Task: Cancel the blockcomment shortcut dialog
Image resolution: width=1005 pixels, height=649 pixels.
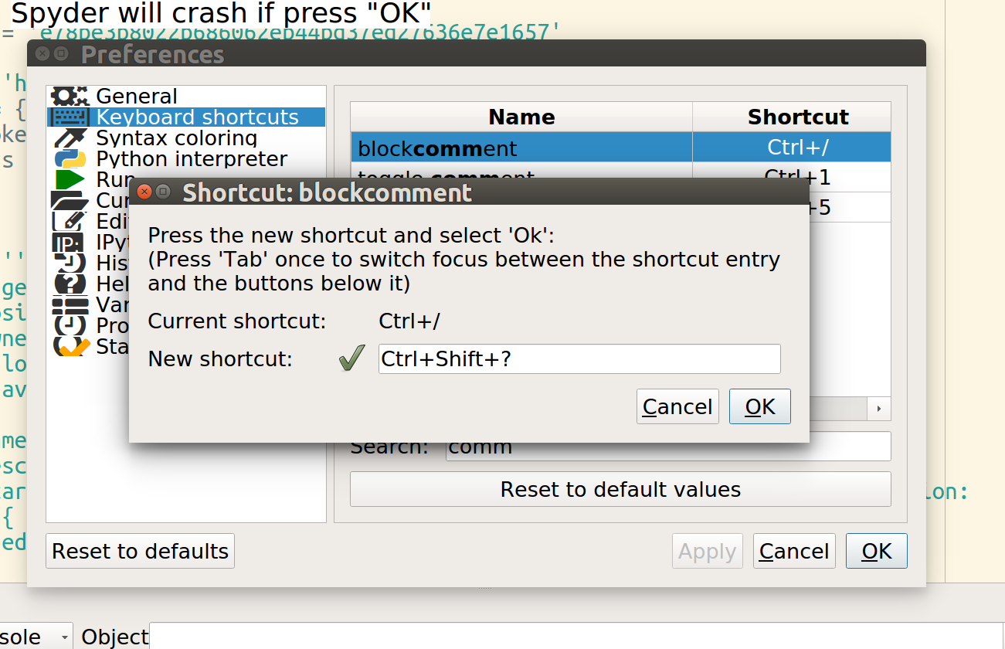Action: (x=677, y=406)
